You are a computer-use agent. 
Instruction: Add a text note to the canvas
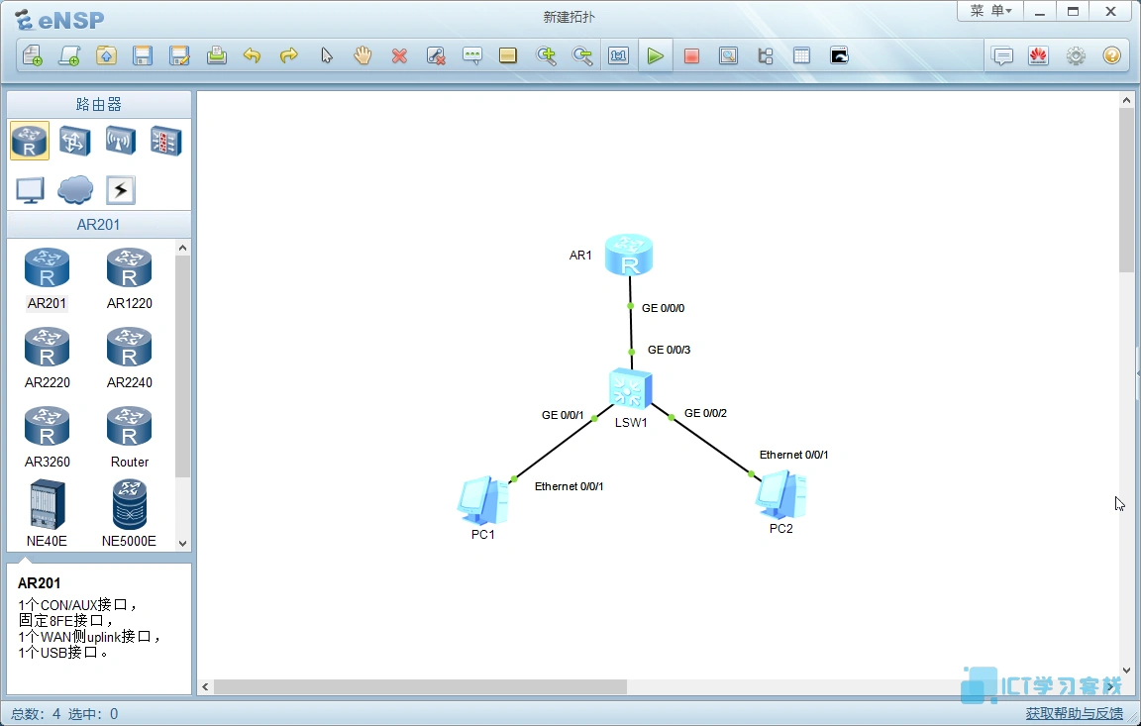[472, 56]
